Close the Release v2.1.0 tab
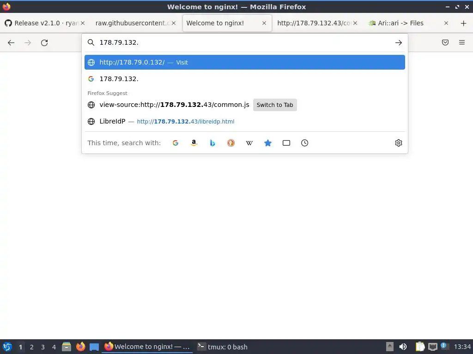 (x=83, y=23)
